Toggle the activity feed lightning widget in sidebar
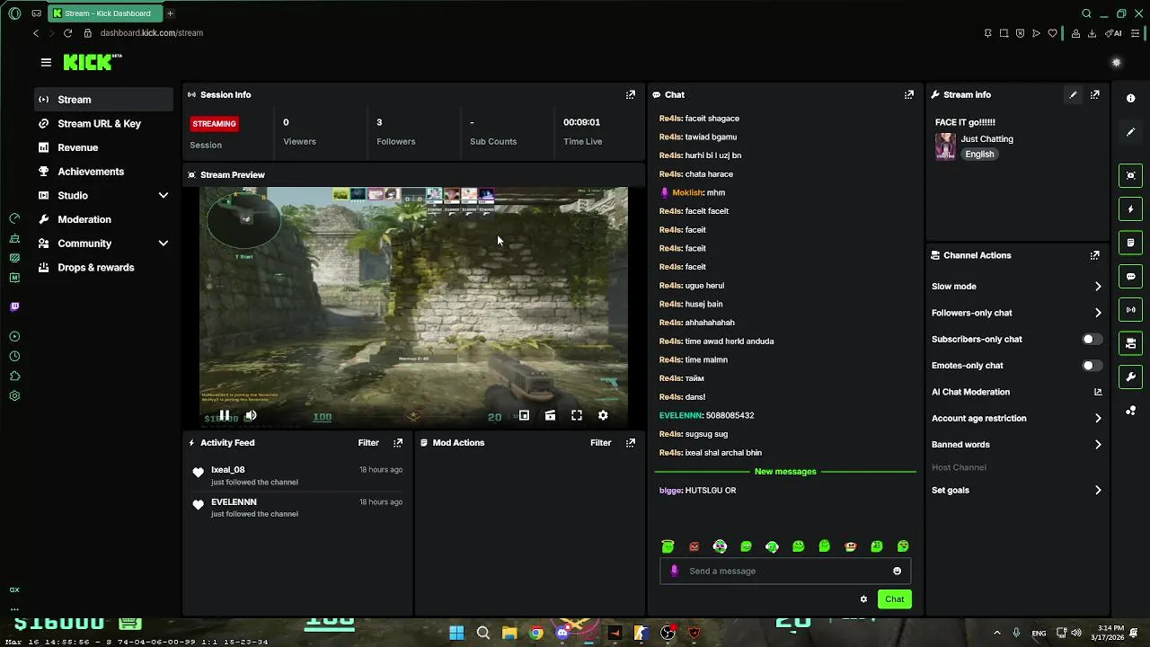 pos(1130,209)
